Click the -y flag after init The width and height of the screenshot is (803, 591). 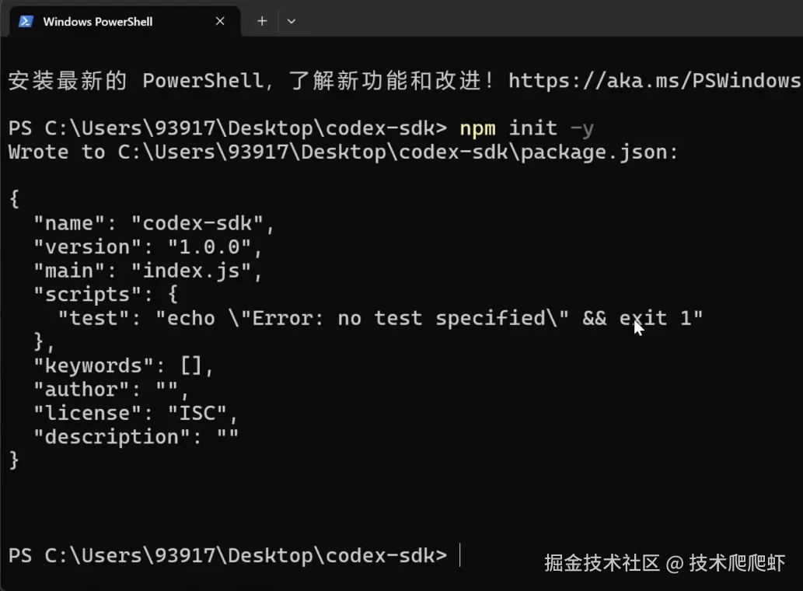click(581, 128)
